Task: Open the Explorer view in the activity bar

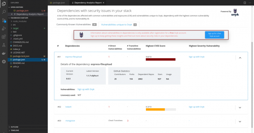Action: (x=4, y=4)
